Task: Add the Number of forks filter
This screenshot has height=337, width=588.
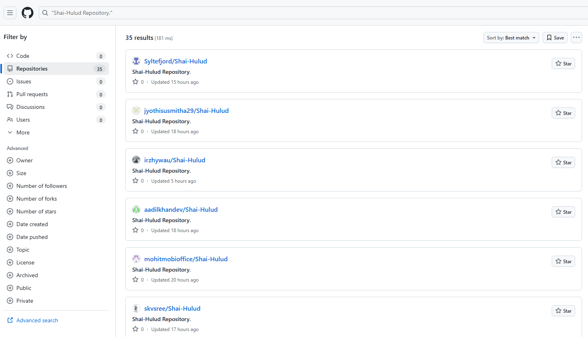Action: (56, 199)
